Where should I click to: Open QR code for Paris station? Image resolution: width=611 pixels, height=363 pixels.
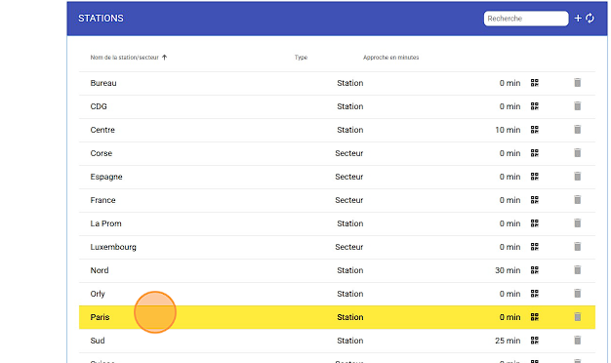click(535, 317)
